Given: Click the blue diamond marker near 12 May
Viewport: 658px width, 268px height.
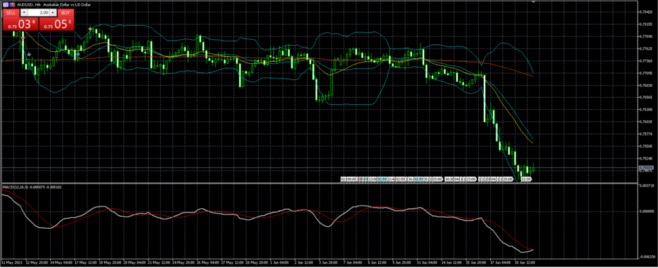Looking at the screenshot, I should pos(30,55).
